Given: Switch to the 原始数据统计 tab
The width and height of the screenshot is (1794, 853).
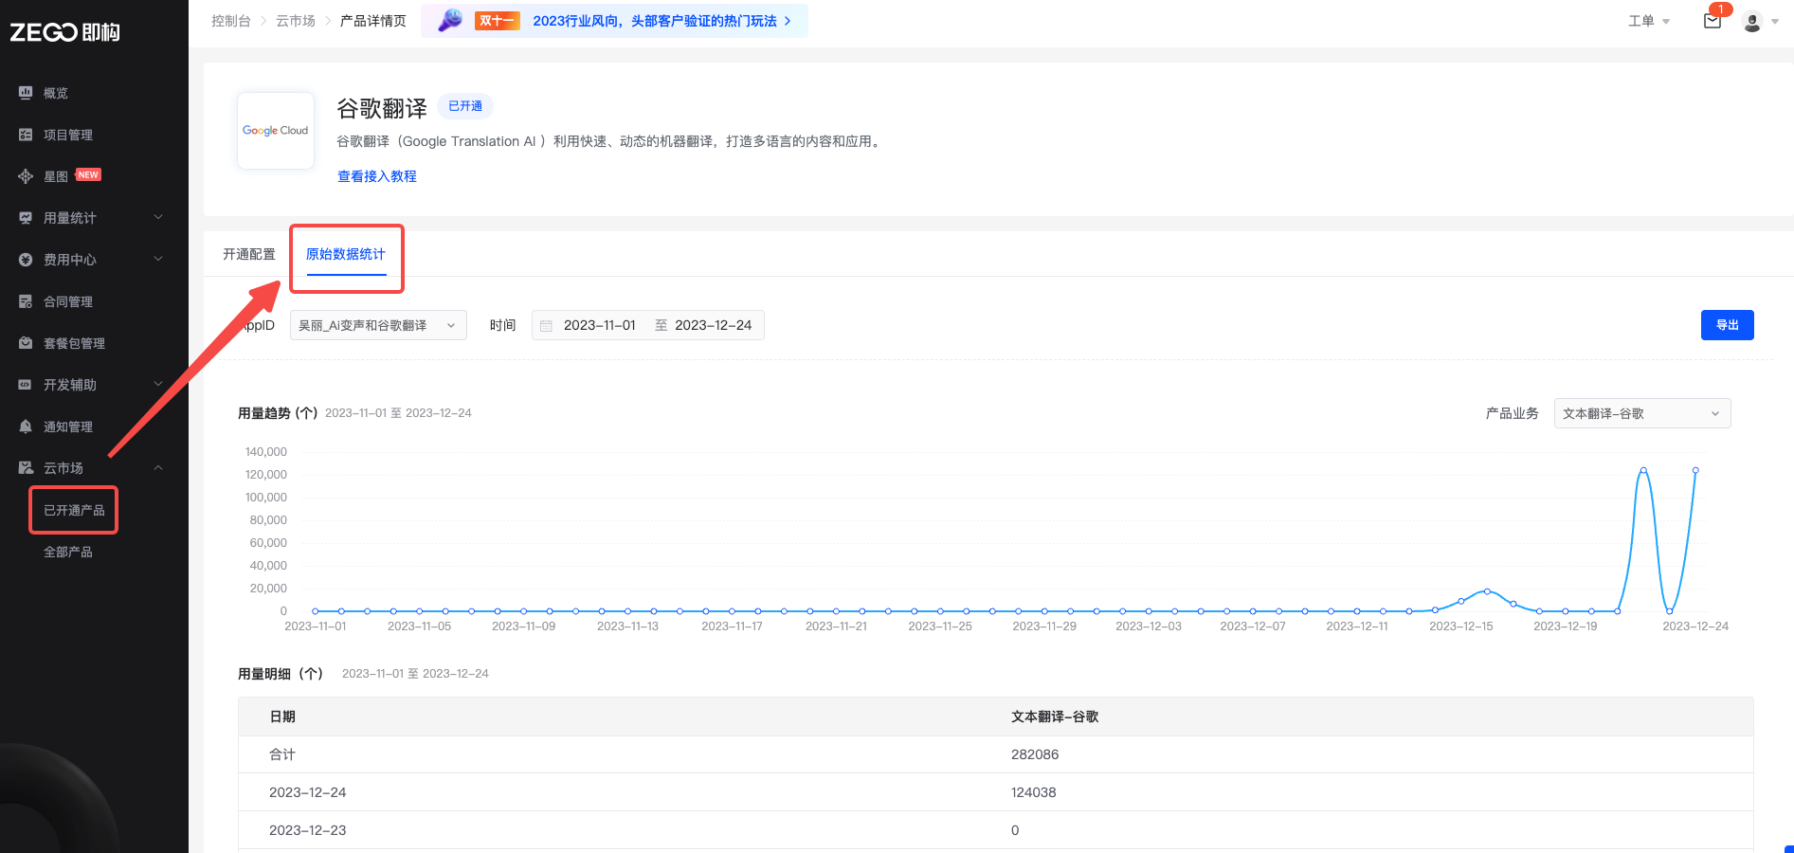Looking at the screenshot, I should (346, 254).
